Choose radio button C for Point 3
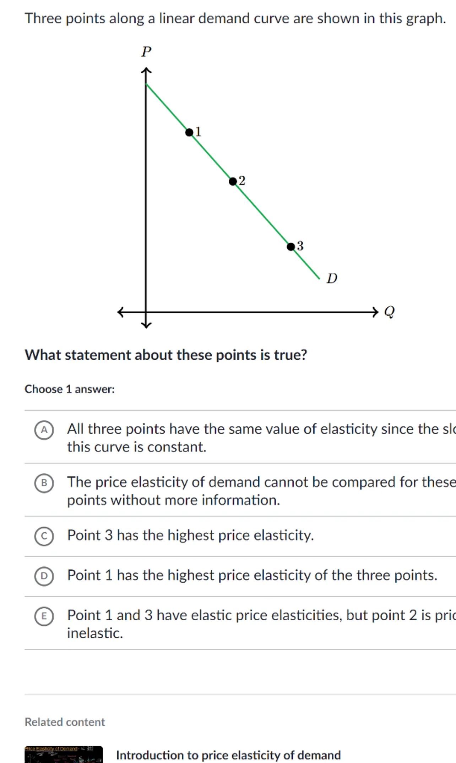 (x=44, y=536)
